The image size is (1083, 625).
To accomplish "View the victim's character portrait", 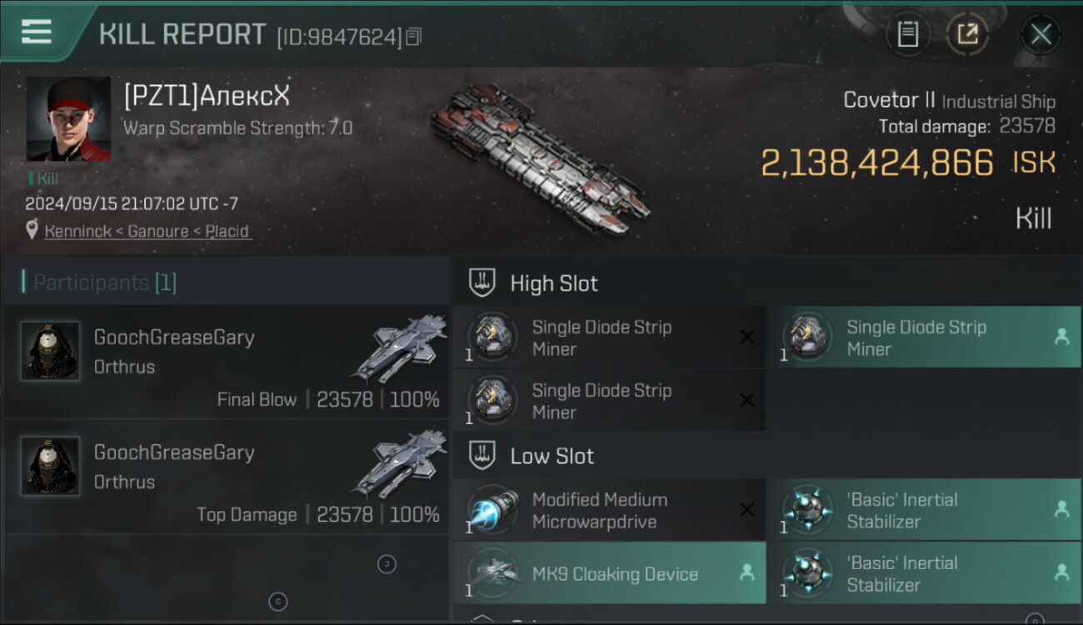I will (68, 119).
